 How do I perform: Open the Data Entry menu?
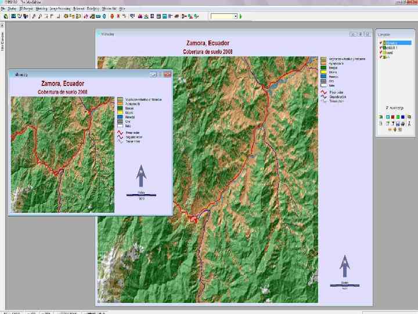93,9
